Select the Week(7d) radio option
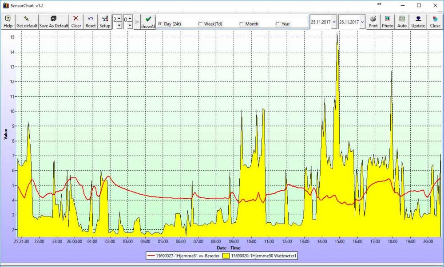 click(x=200, y=24)
